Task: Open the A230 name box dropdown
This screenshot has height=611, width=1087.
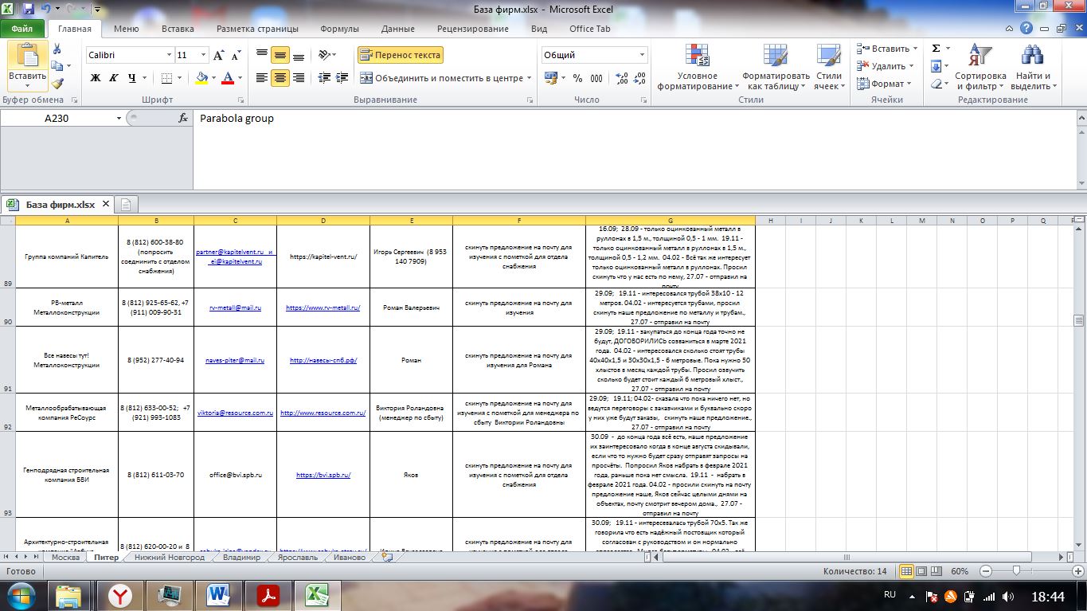Action: coord(119,118)
